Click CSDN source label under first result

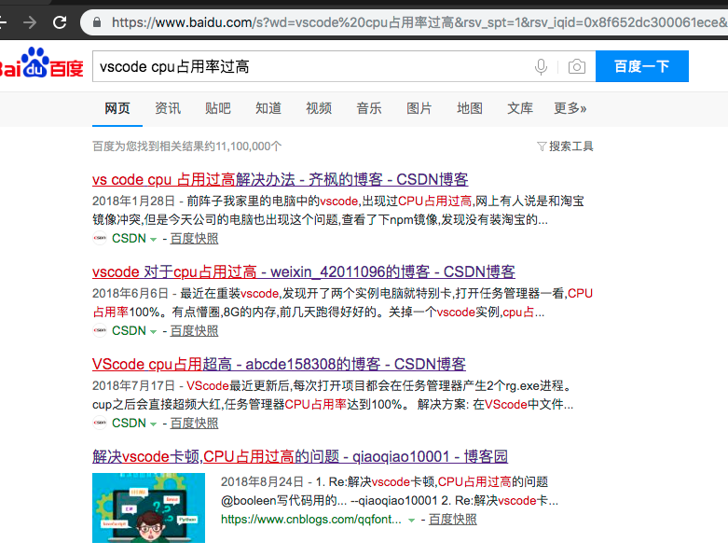coord(129,238)
